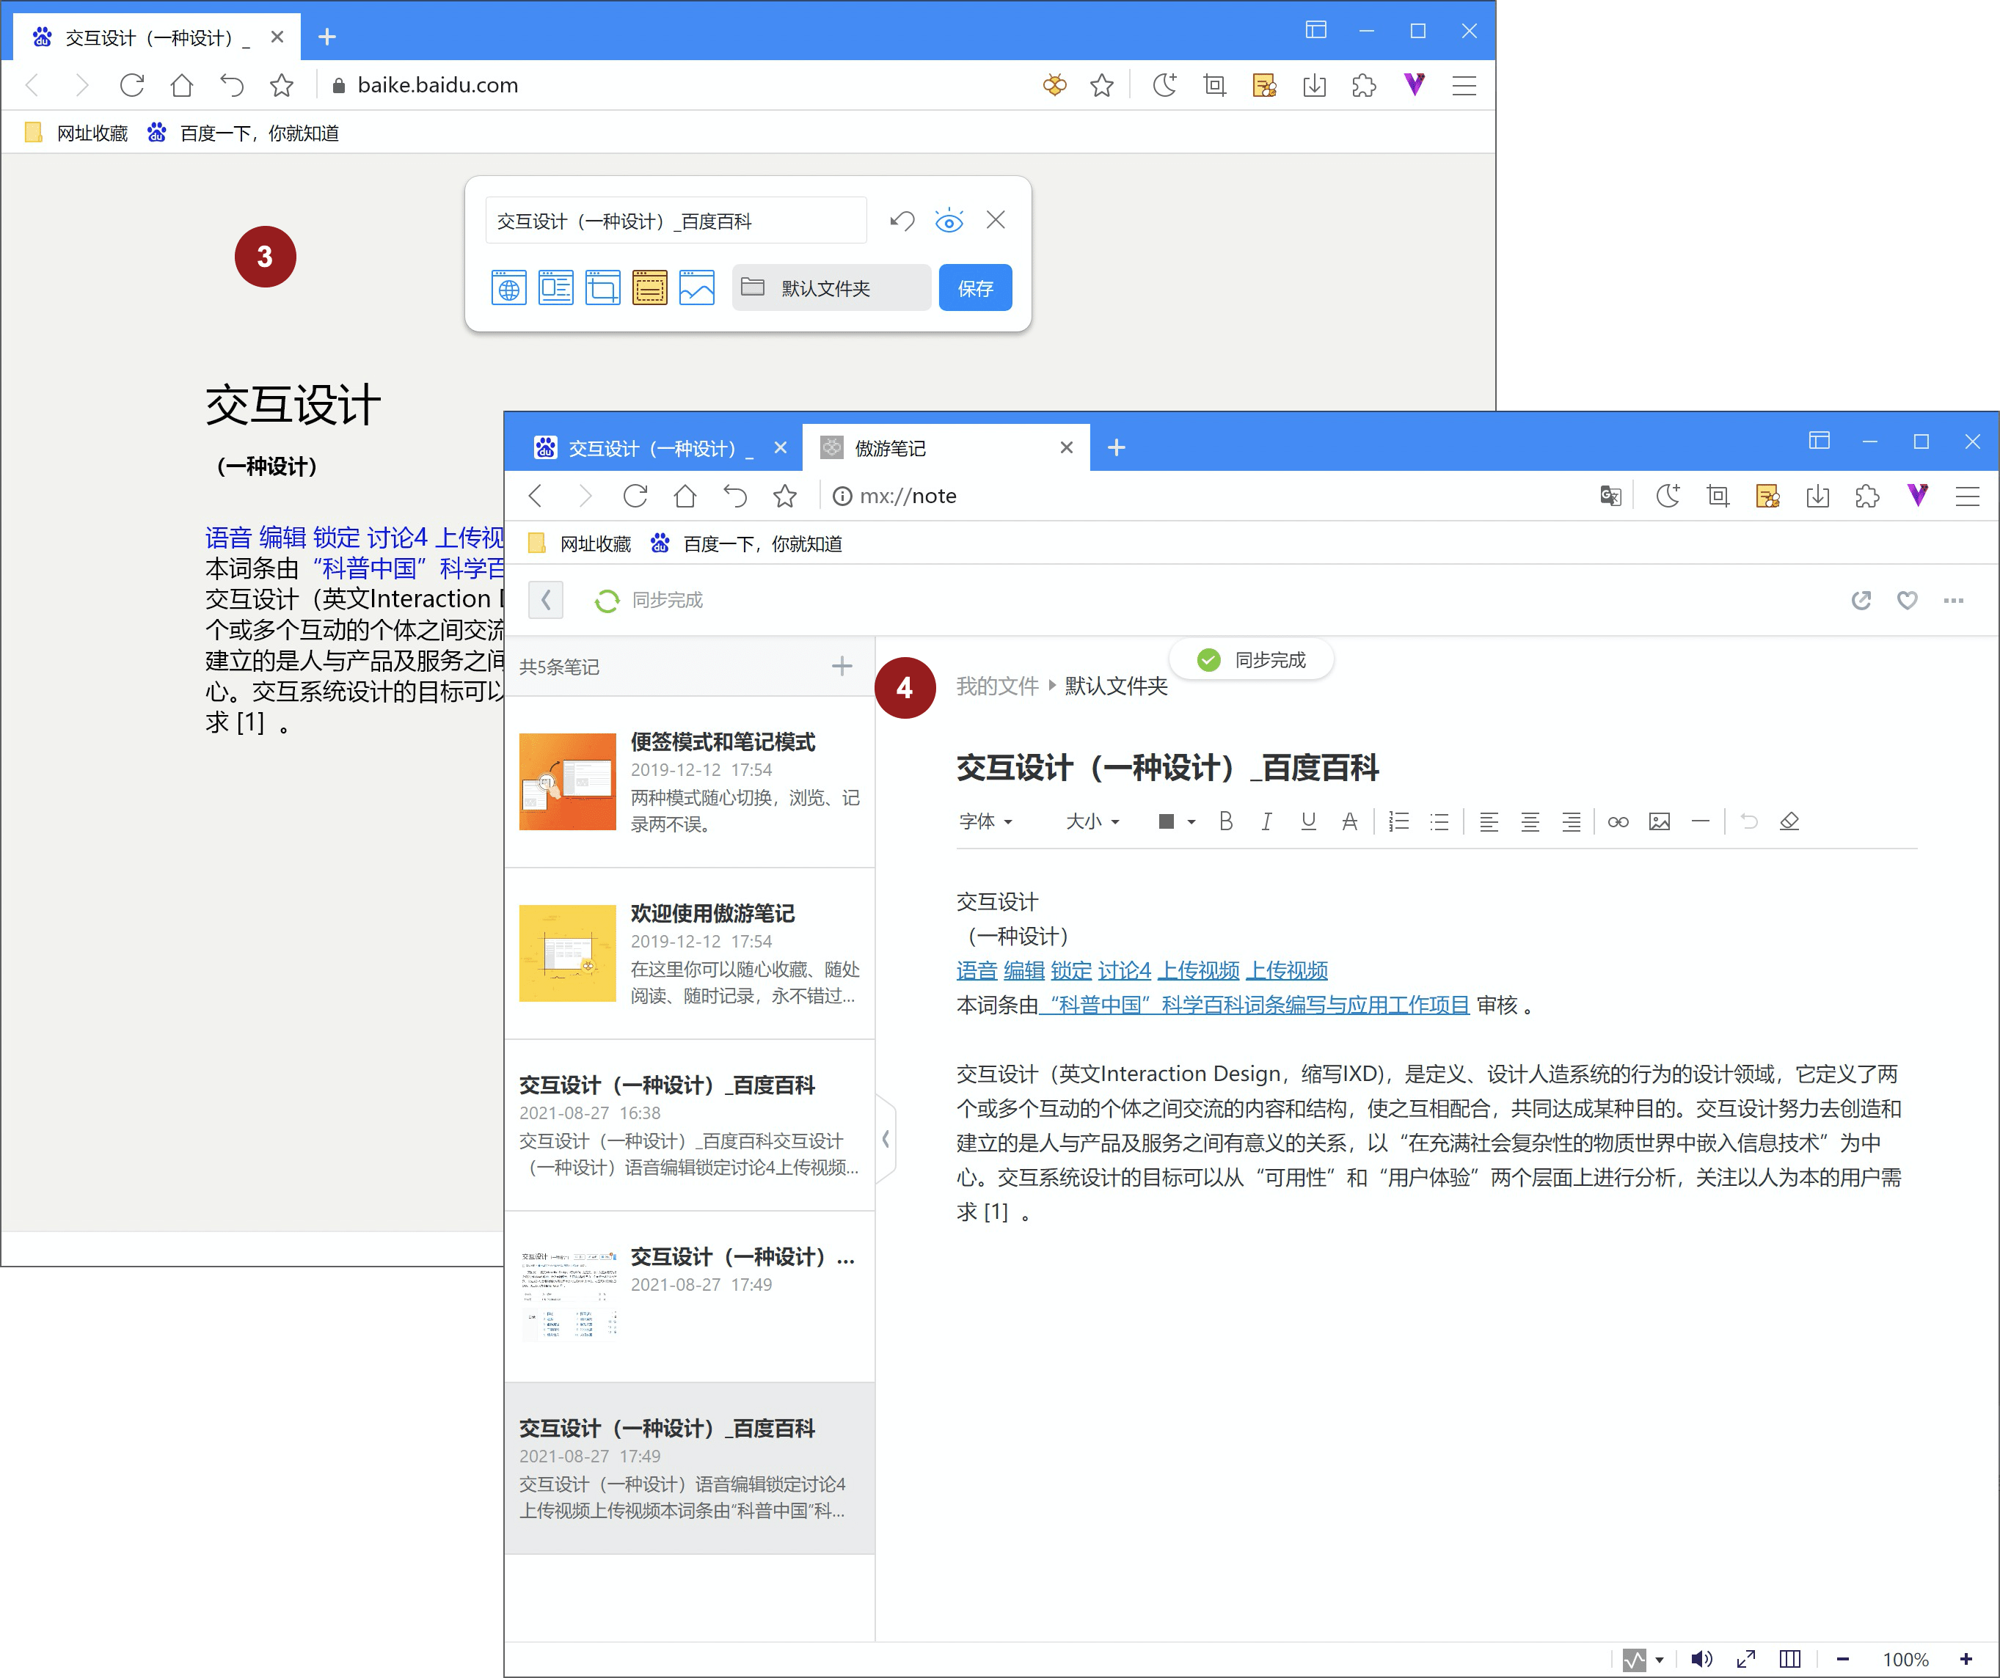2000x1678 pixels.
Task: Toggle underline formatting
Action: pyautogui.click(x=1307, y=821)
